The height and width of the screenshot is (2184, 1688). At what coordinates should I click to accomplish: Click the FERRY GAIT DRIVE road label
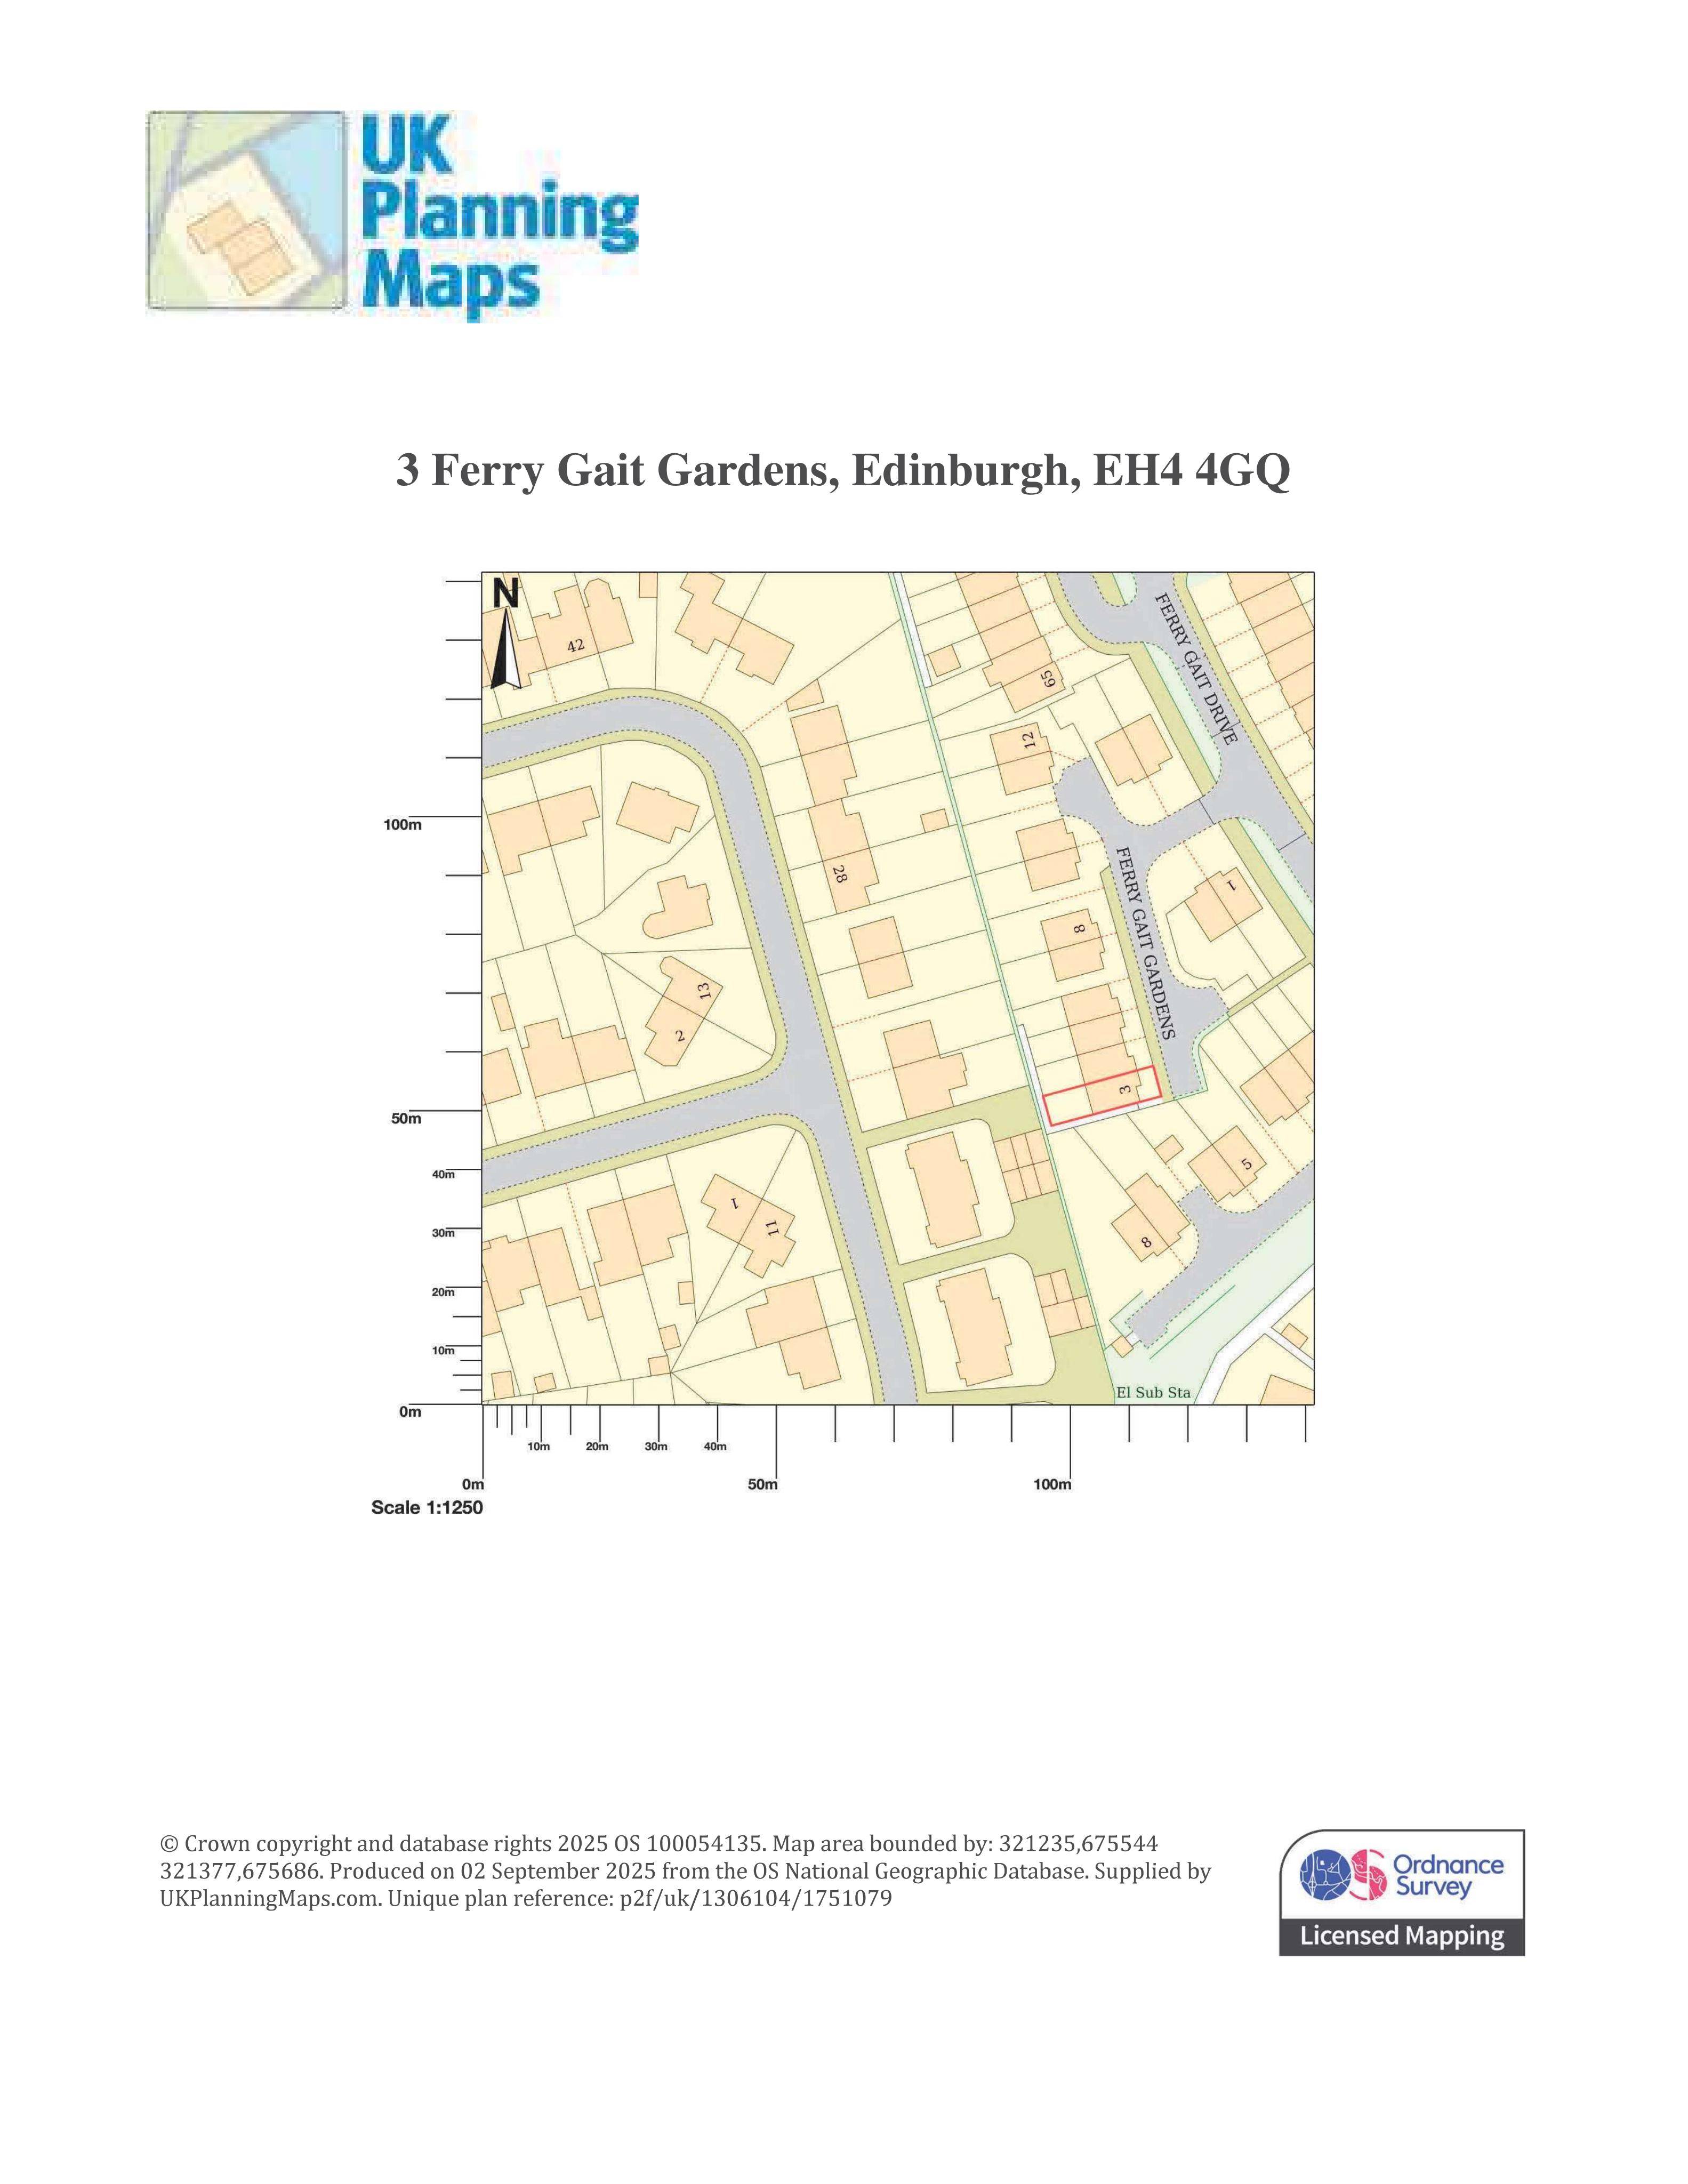(x=1196, y=668)
